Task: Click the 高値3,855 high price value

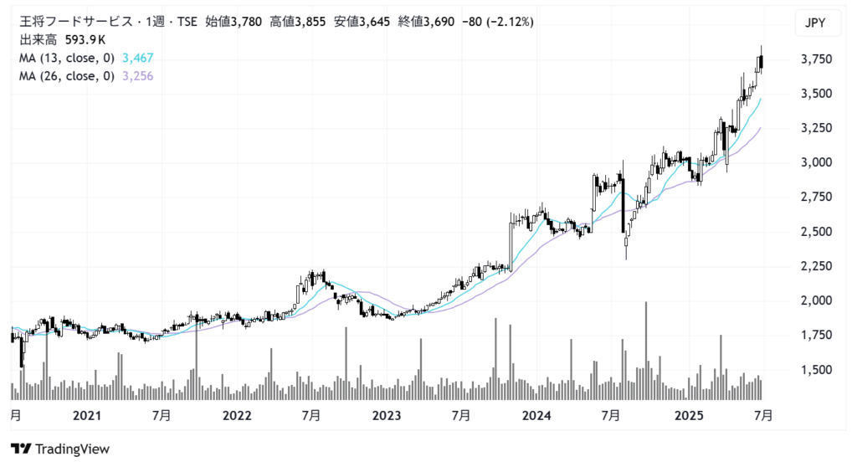Action: 298,22
